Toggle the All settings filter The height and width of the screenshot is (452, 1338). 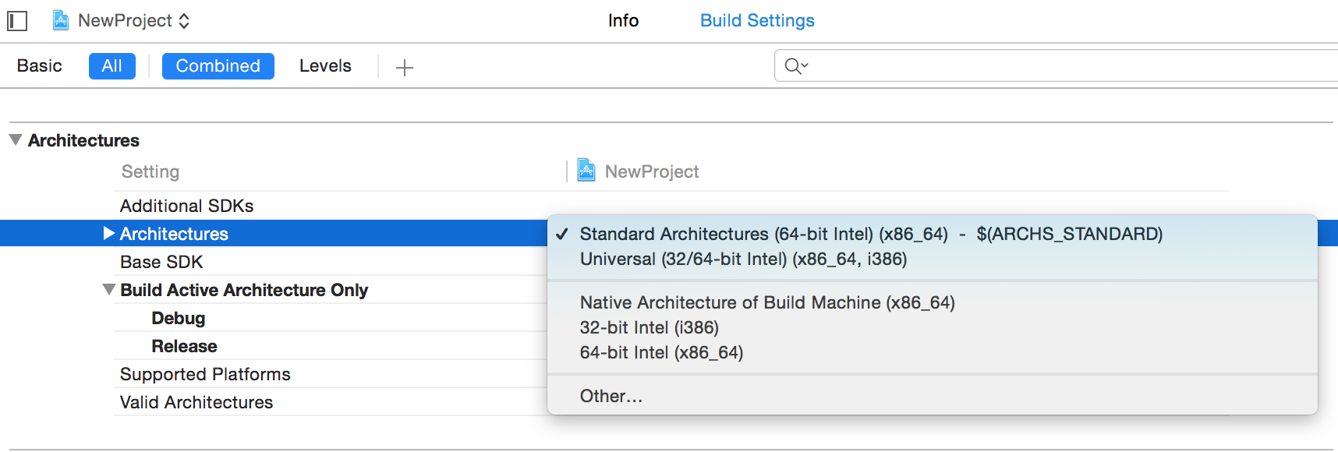[111, 66]
